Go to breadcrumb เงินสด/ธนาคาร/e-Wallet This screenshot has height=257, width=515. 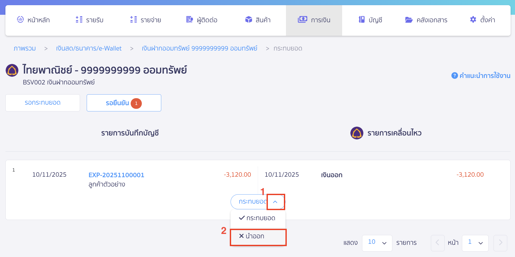click(89, 48)
